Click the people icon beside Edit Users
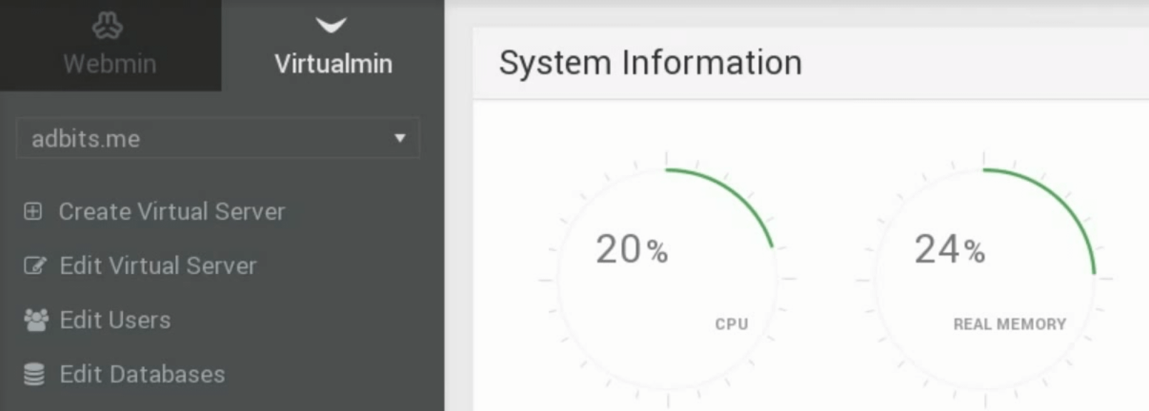 36,320
